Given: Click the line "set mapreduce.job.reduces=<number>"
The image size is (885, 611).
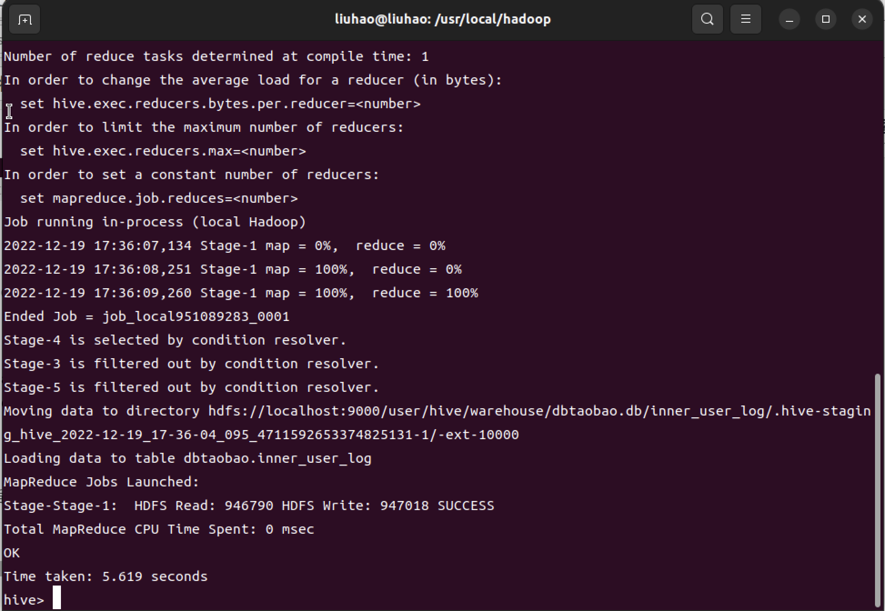Looking at the screenshot, I should 159,198.
